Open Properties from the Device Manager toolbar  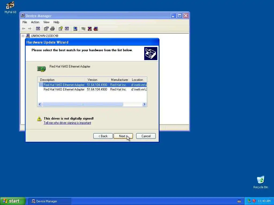[x=46, y=29]
